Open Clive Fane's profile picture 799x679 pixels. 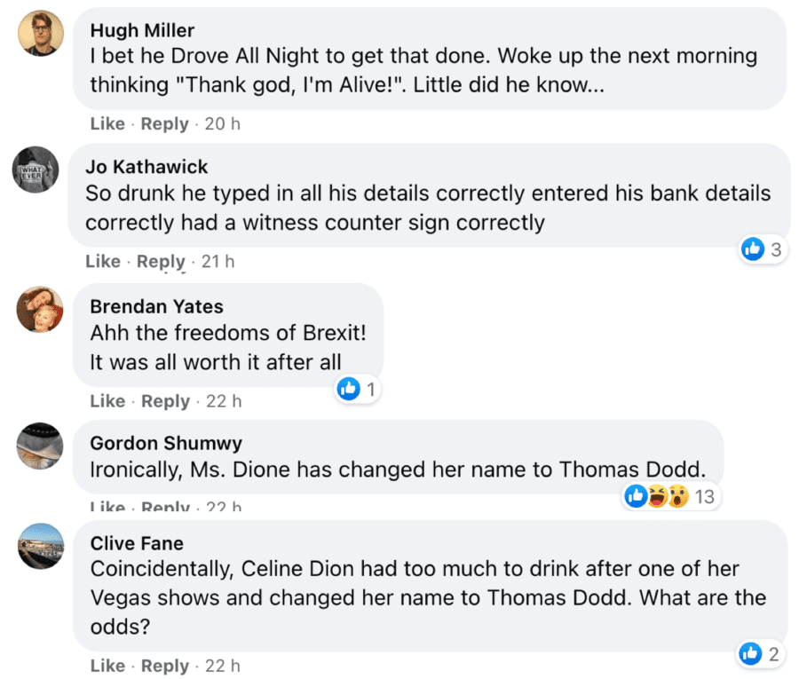click(40, 547)
